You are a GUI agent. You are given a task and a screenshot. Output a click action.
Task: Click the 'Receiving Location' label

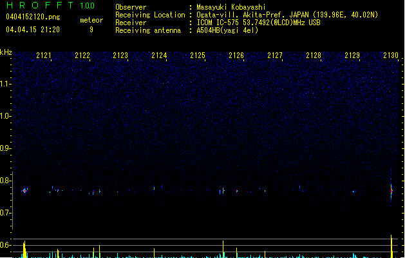pos(150,15)
